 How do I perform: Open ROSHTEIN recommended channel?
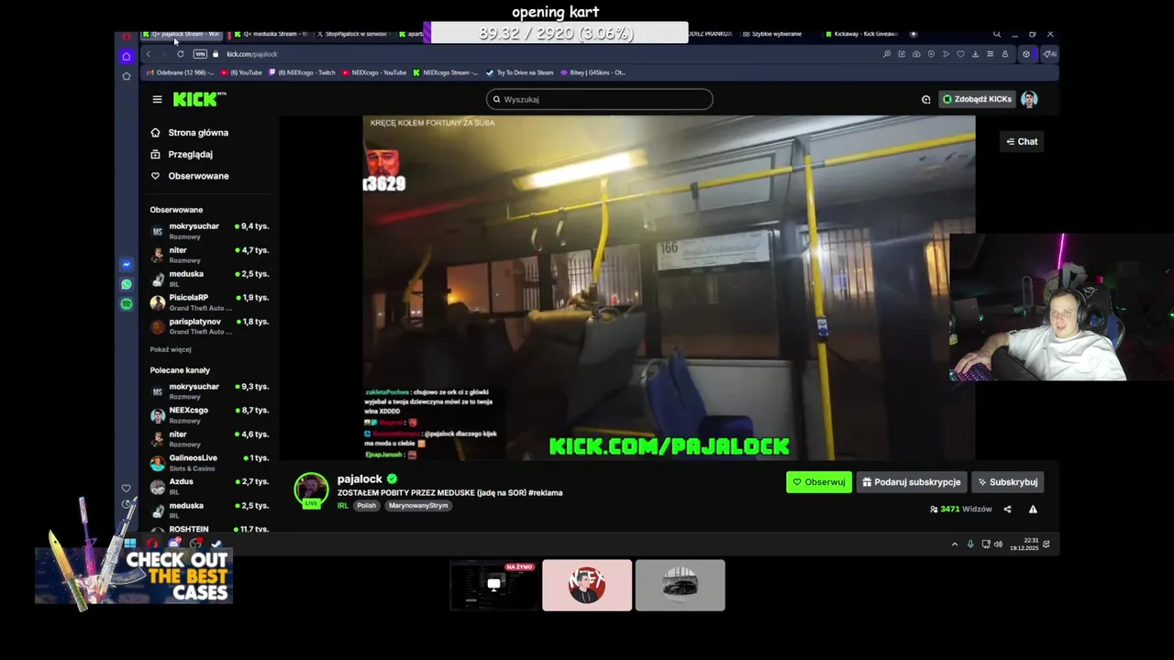(x=209, y=529)
